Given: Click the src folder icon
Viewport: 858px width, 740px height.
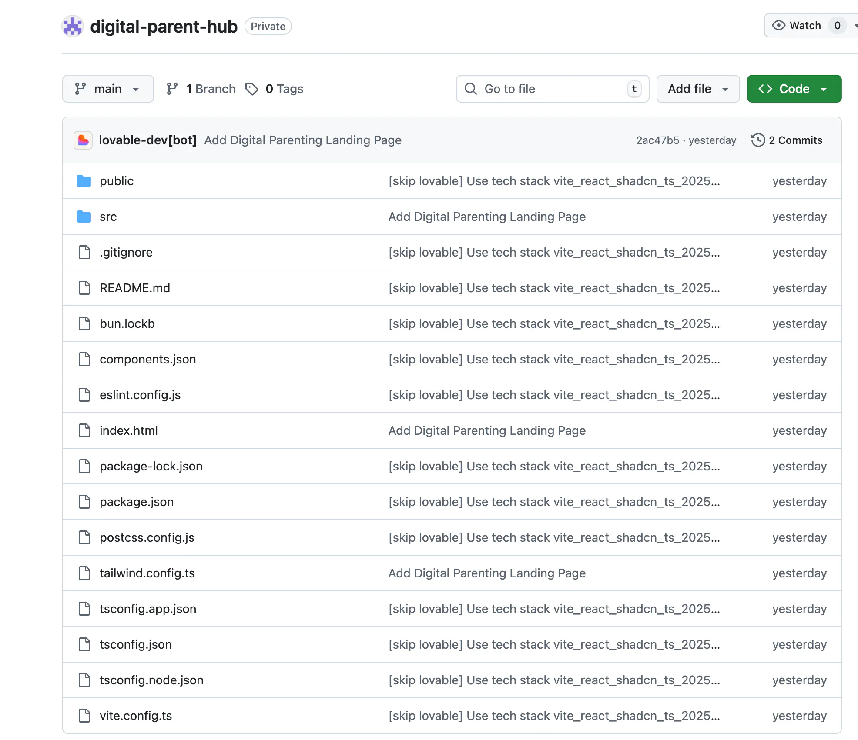Looking at the screenshot, I should pyautogui.click(x=84, y=217).
